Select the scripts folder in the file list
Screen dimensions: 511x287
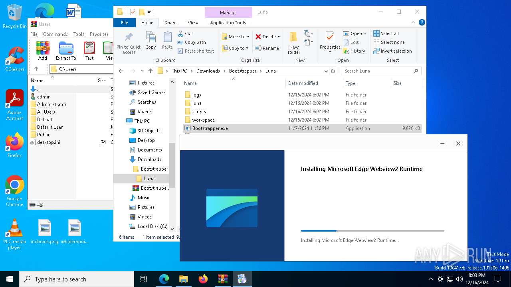[x=302, y=112]
